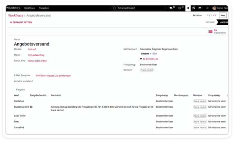The height and width of the screenshot is (141, 234).
Task: Click In Entwurf setzen button
Action: tap(20, 22)
